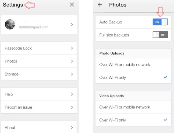
Task: Expand the Passcode Lock chevron
Action: [x=72, y=48]
